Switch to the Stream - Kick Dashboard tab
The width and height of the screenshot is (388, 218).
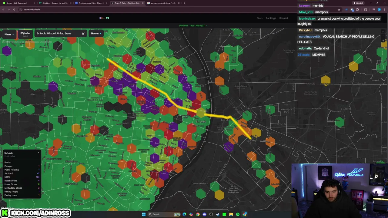pos(18,3)
